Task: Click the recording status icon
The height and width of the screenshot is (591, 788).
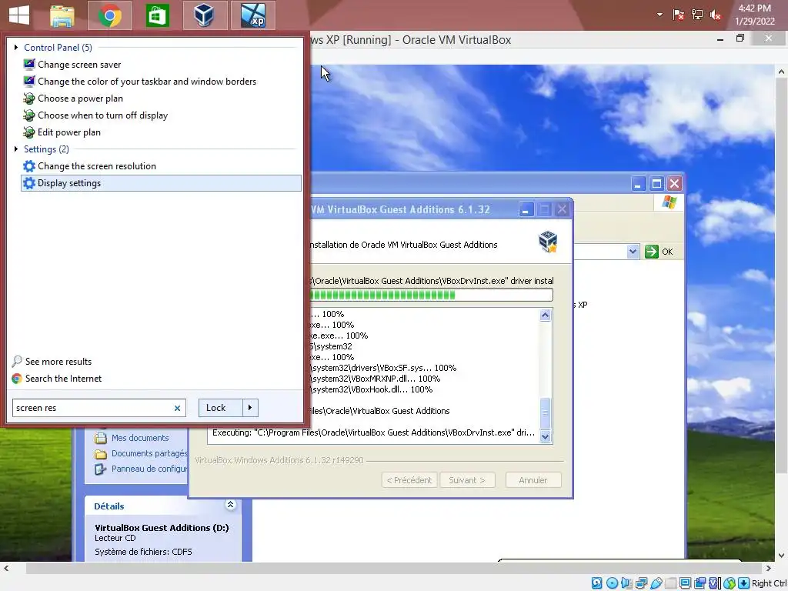Action: [x=700, y=583]
